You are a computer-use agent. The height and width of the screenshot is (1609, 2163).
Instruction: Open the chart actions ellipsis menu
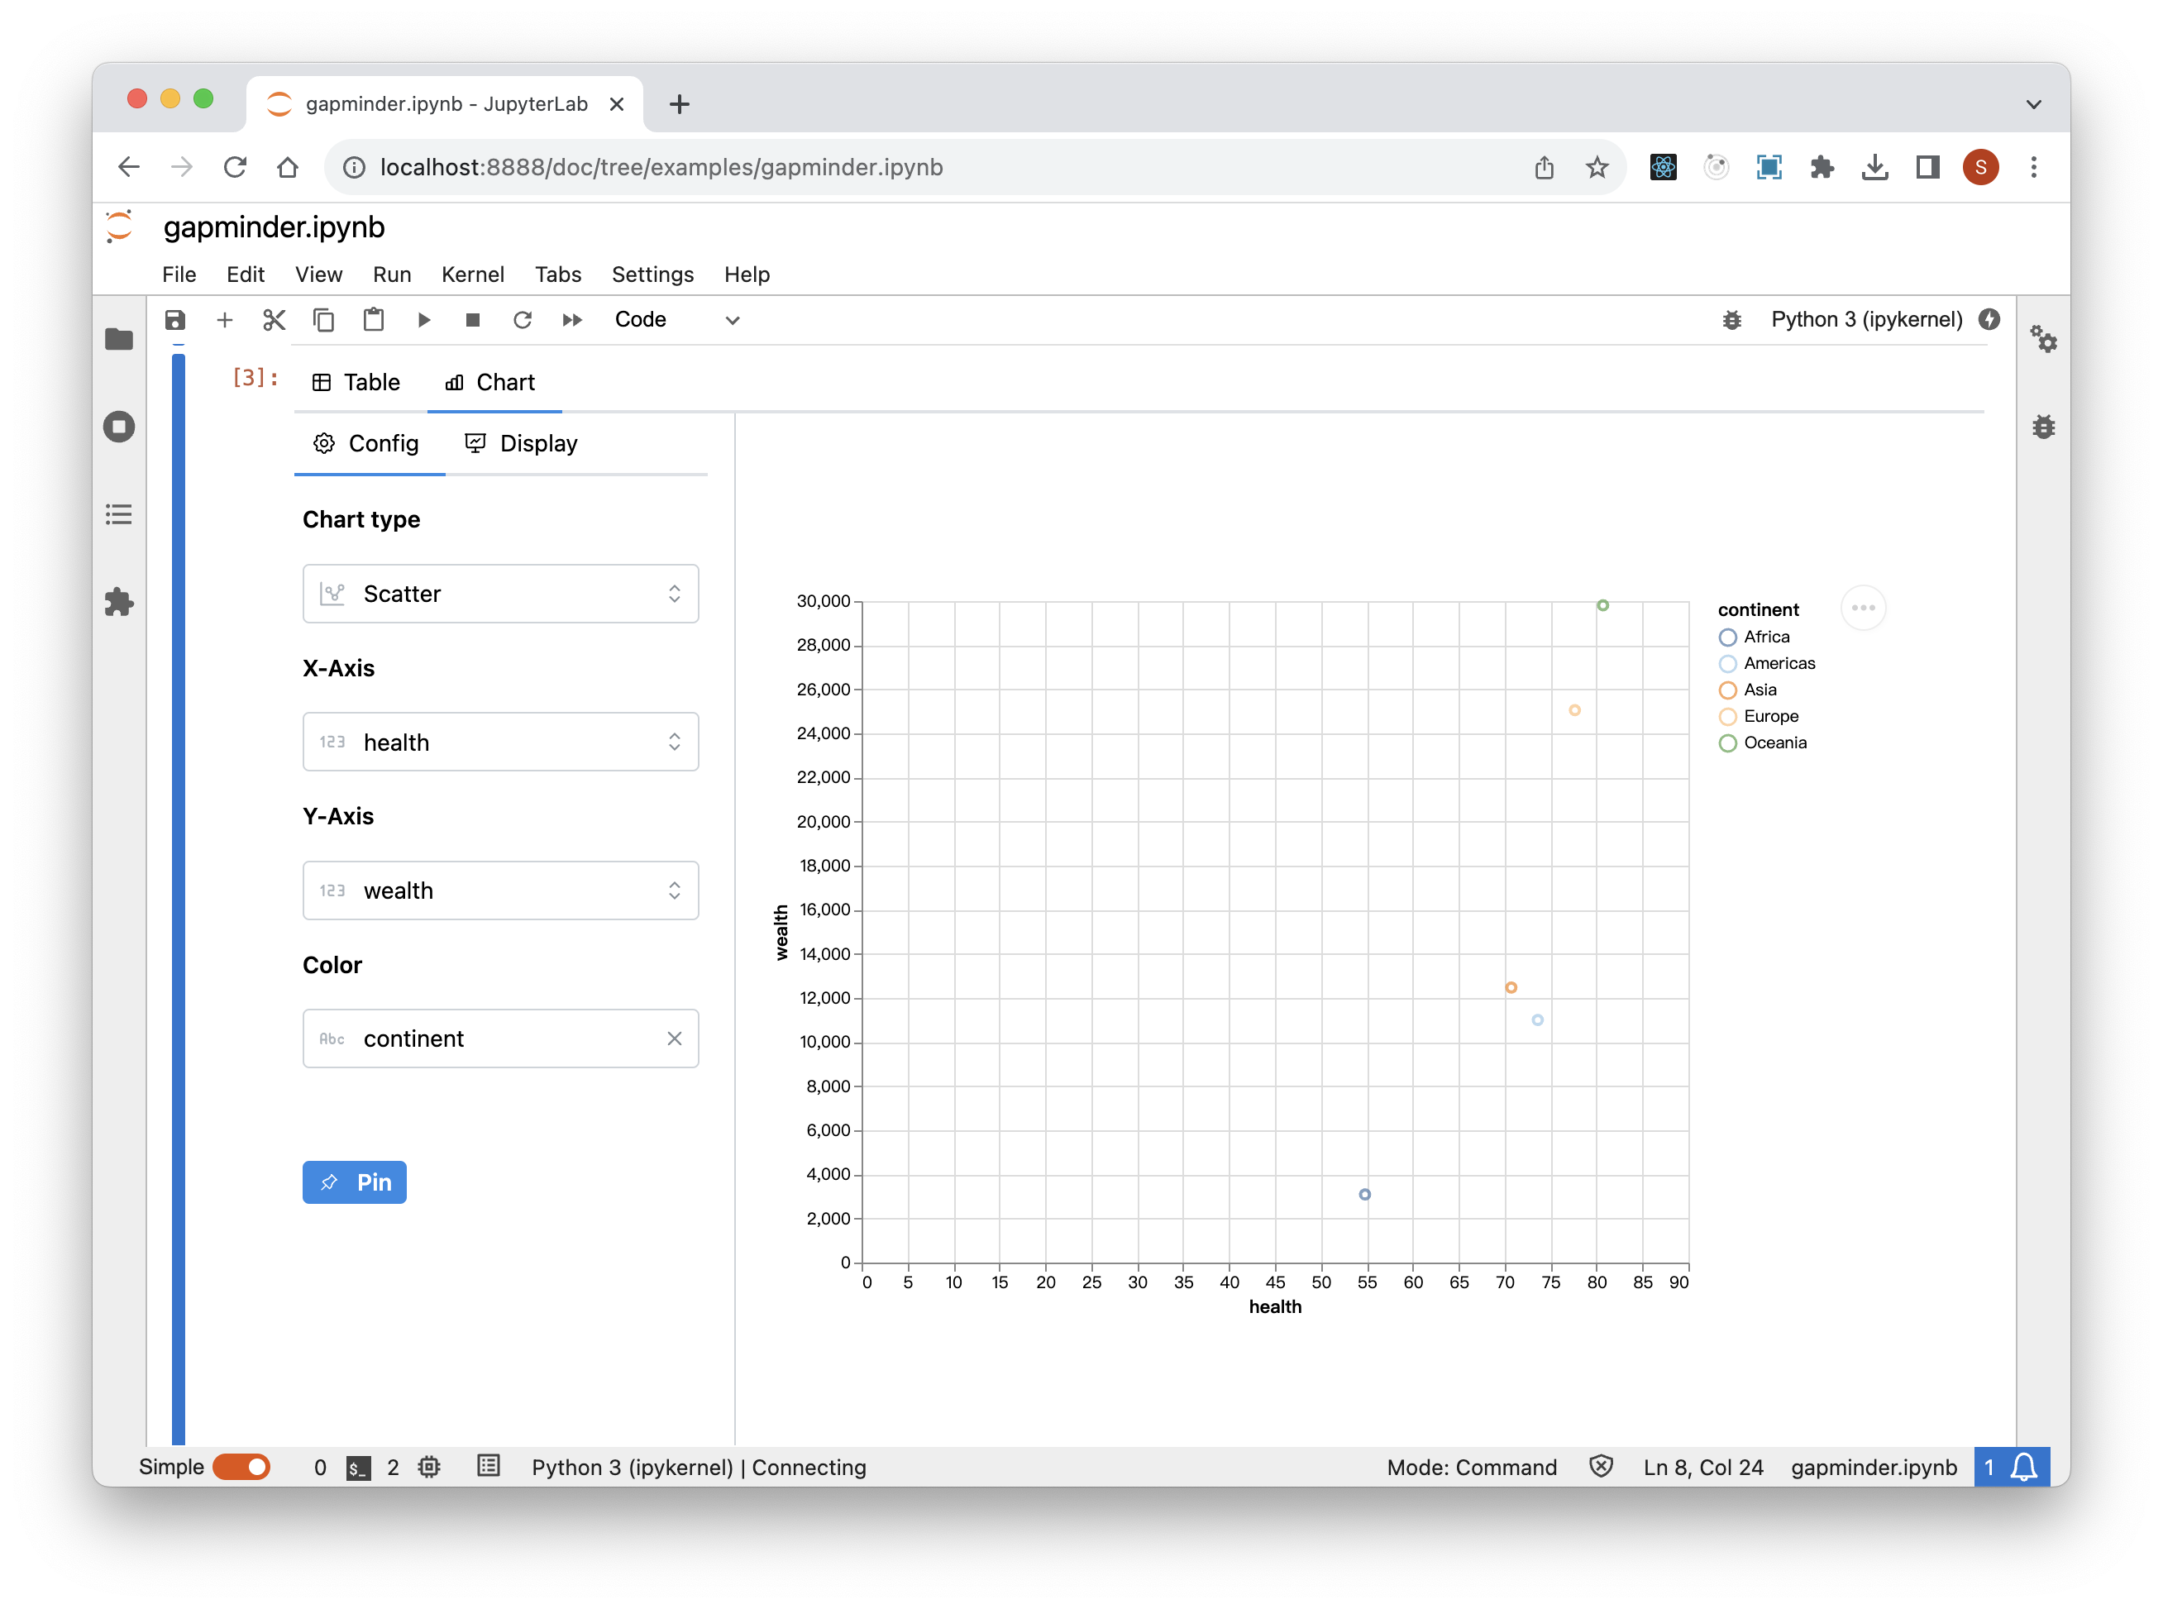pos(1863,608)
